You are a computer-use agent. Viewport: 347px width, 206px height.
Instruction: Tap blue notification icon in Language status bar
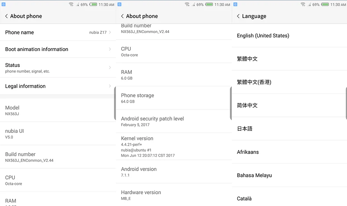pyautogui.click(x=236, y=5)
